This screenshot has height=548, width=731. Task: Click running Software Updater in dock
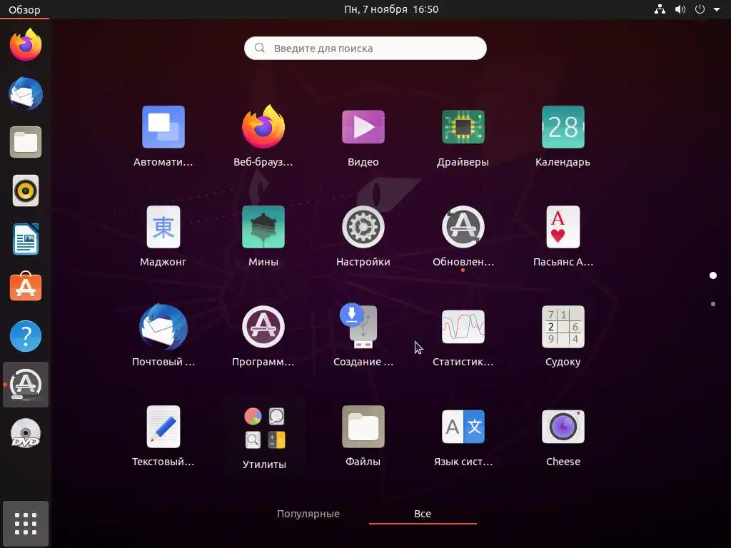[x=26, y=385]
